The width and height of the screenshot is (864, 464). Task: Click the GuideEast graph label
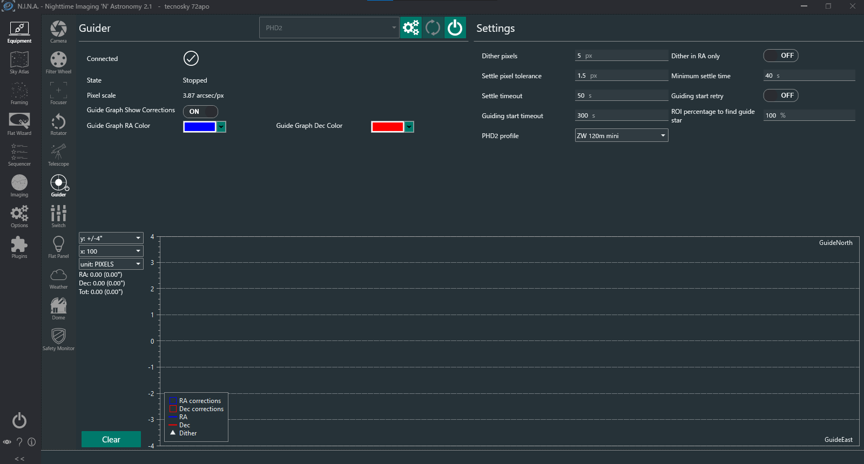pyautogui.click(x=839, y=440)
